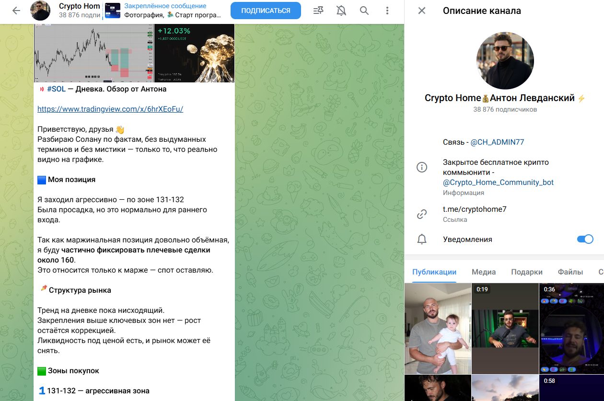
Task: Open Crypto Home channel avatar in header
Action: 40,11
